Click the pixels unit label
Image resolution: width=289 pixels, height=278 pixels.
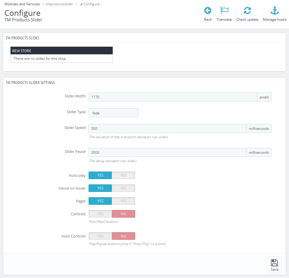click(x=264, y=97)
